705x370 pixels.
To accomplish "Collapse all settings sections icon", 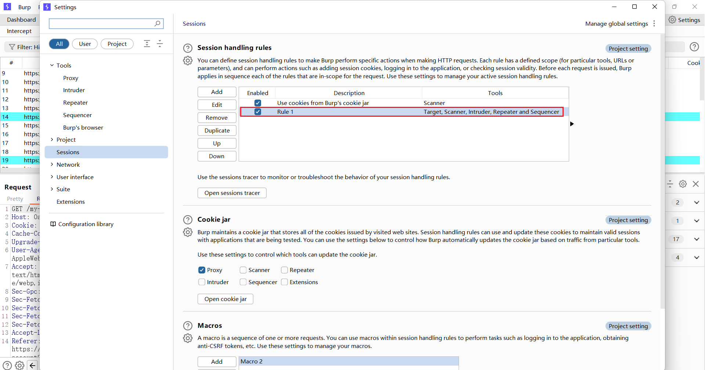I will click(160, 44).
